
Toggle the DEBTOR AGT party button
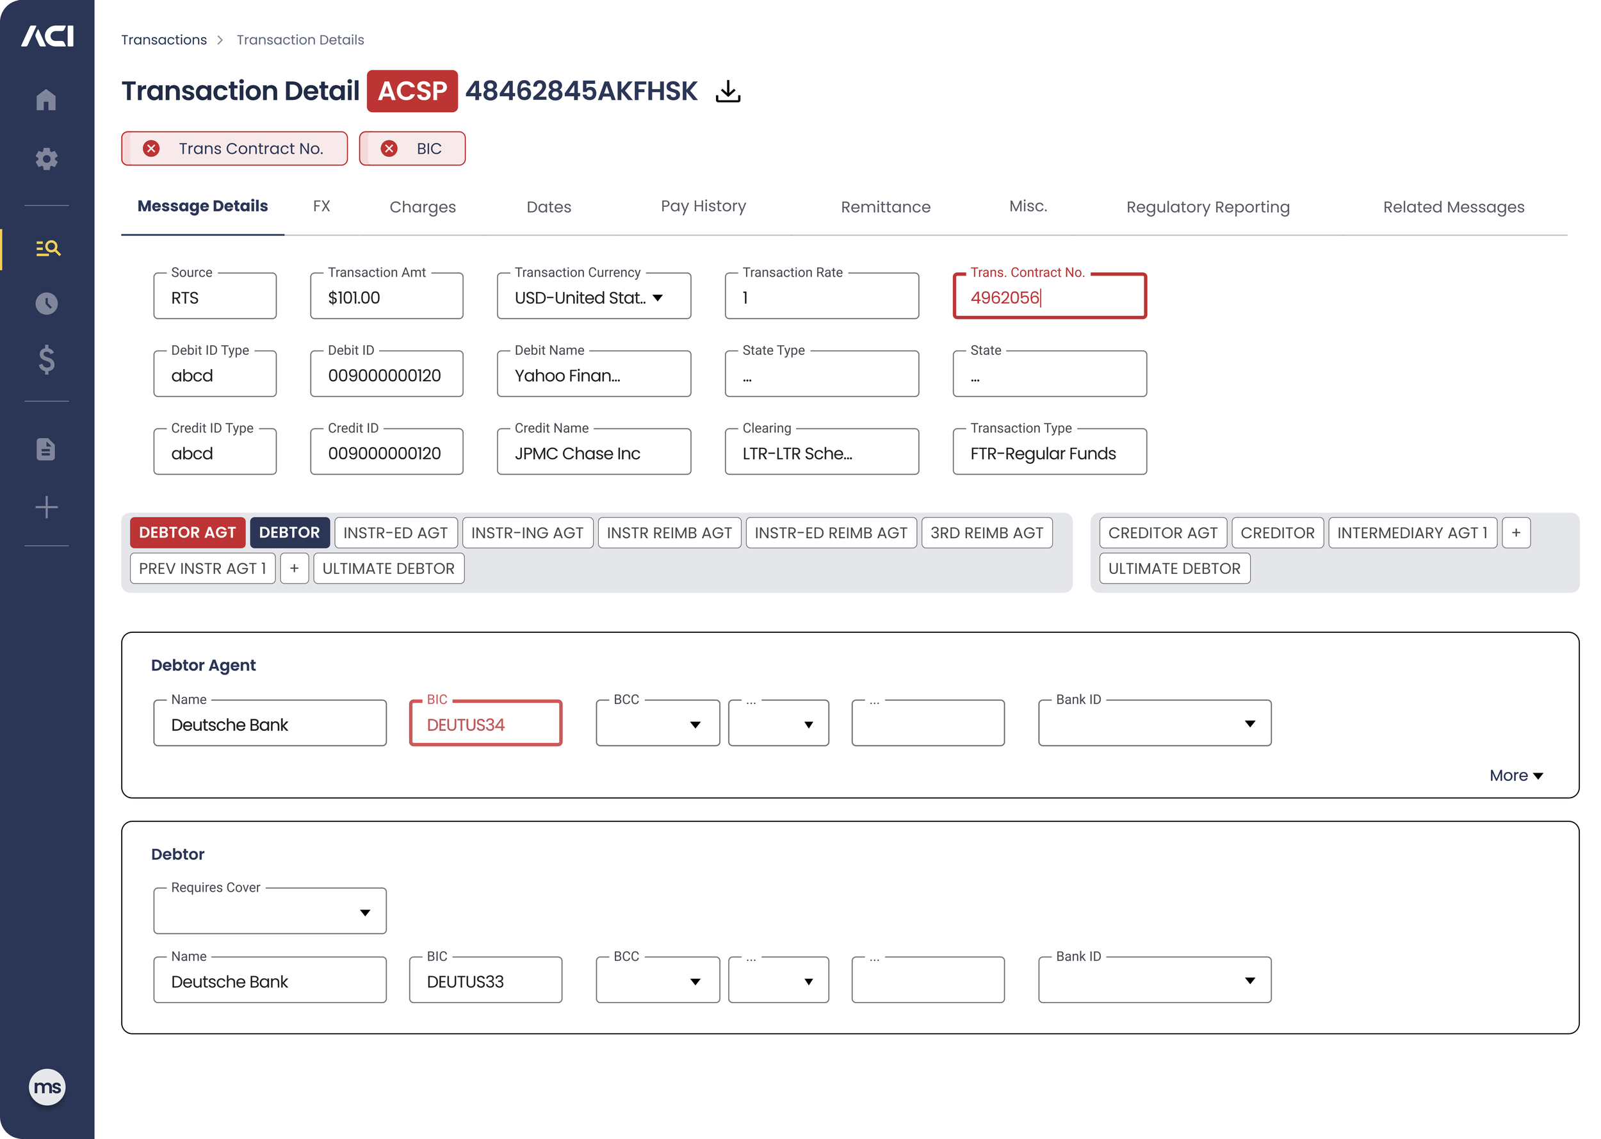coord(187,532)
